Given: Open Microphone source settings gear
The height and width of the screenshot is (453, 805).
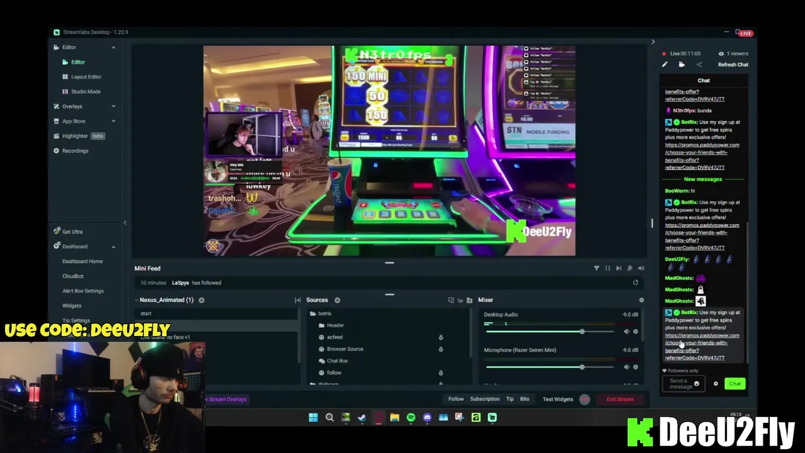Looking at the screenshot, I should [635, 367].
